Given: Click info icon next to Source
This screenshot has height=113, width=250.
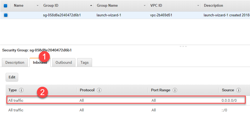Looking at the screenshot, I should (x=238, y=90).
